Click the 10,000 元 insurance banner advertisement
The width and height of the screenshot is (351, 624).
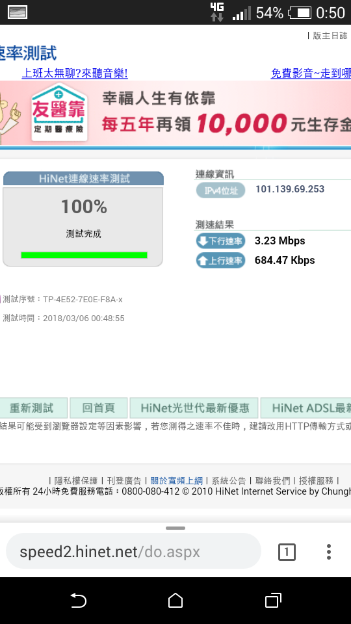[175, 113]
